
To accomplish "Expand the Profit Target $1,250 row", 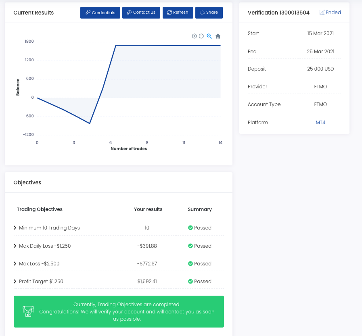I will coord(15,282).
